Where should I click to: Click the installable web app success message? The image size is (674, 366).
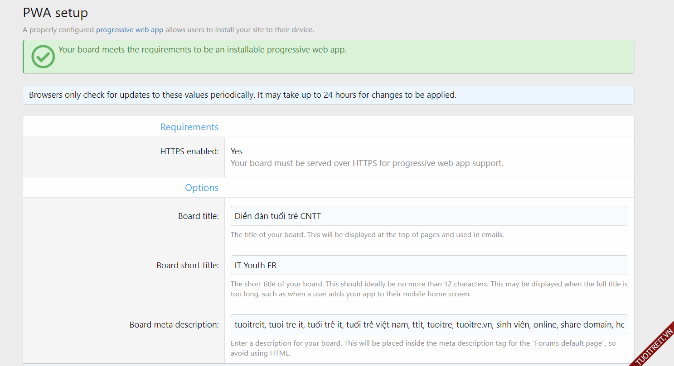(x=202, y=50)
